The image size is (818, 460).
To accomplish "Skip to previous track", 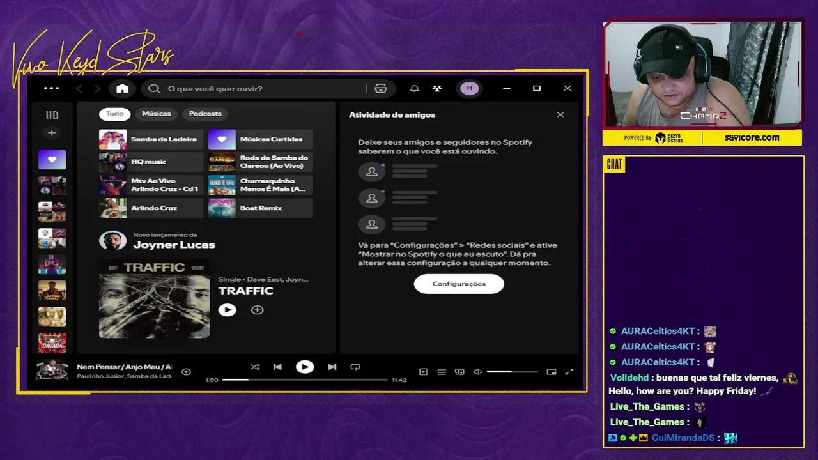I will coord(277,367).
